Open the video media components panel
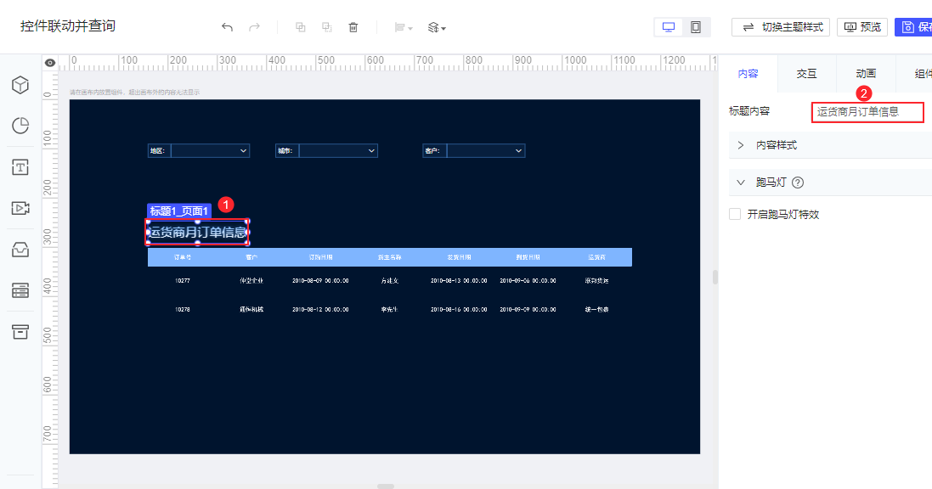Viewport: 932px width, 489px height. pyautogui.click(x=20, y=208)
